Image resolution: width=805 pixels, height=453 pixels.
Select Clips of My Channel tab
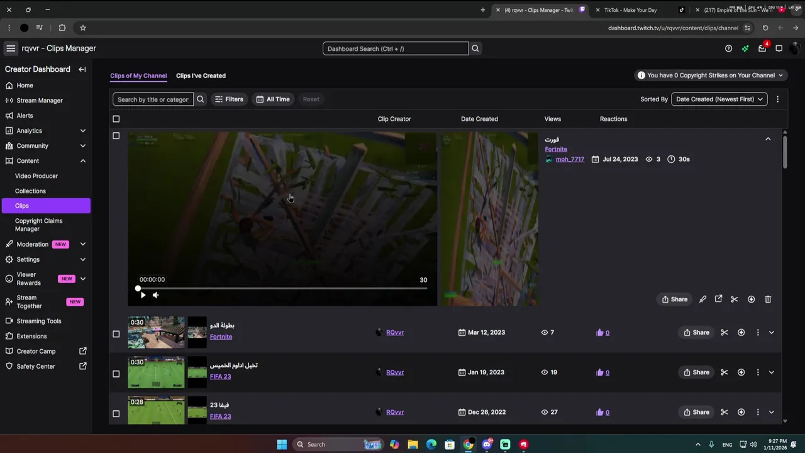(x=138, y=75)
